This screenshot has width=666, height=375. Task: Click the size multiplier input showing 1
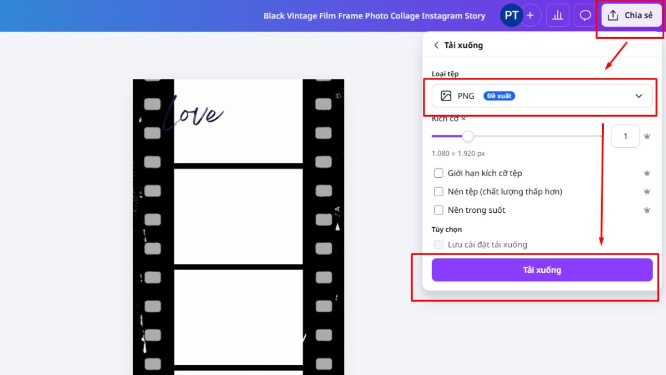pyautogui.click(x=625, y=136)
